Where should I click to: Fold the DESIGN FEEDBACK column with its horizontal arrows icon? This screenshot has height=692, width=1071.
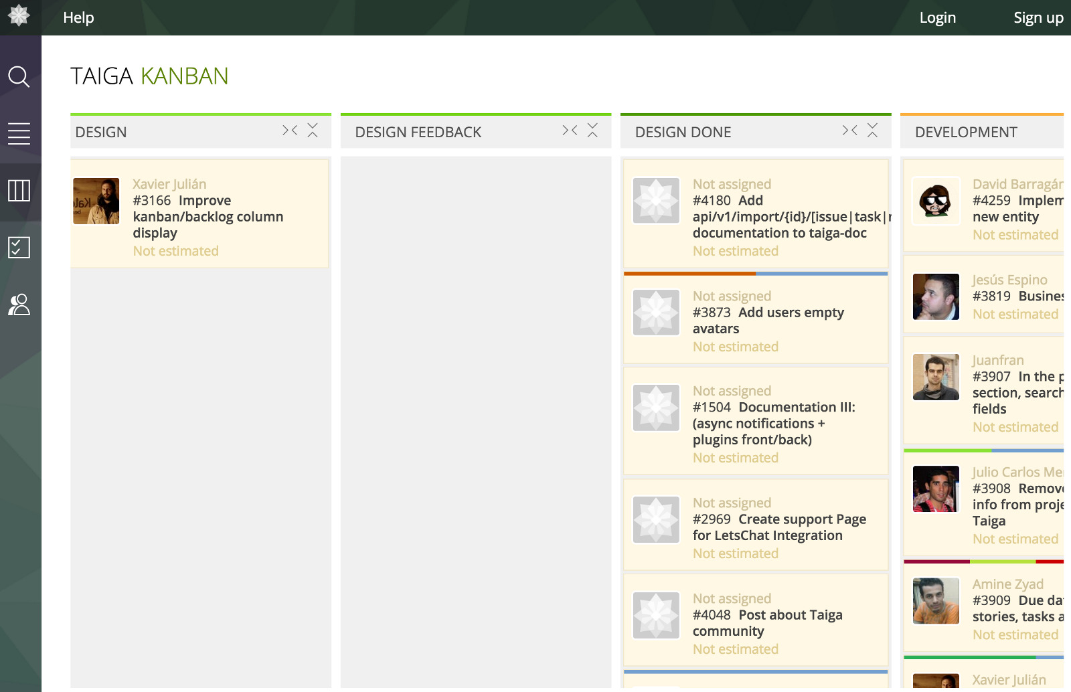[570, 131]
